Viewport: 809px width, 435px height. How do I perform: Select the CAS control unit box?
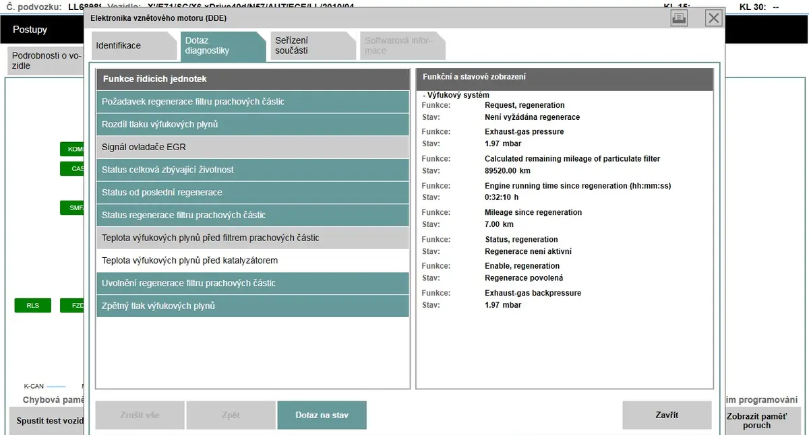pos(73,168)
